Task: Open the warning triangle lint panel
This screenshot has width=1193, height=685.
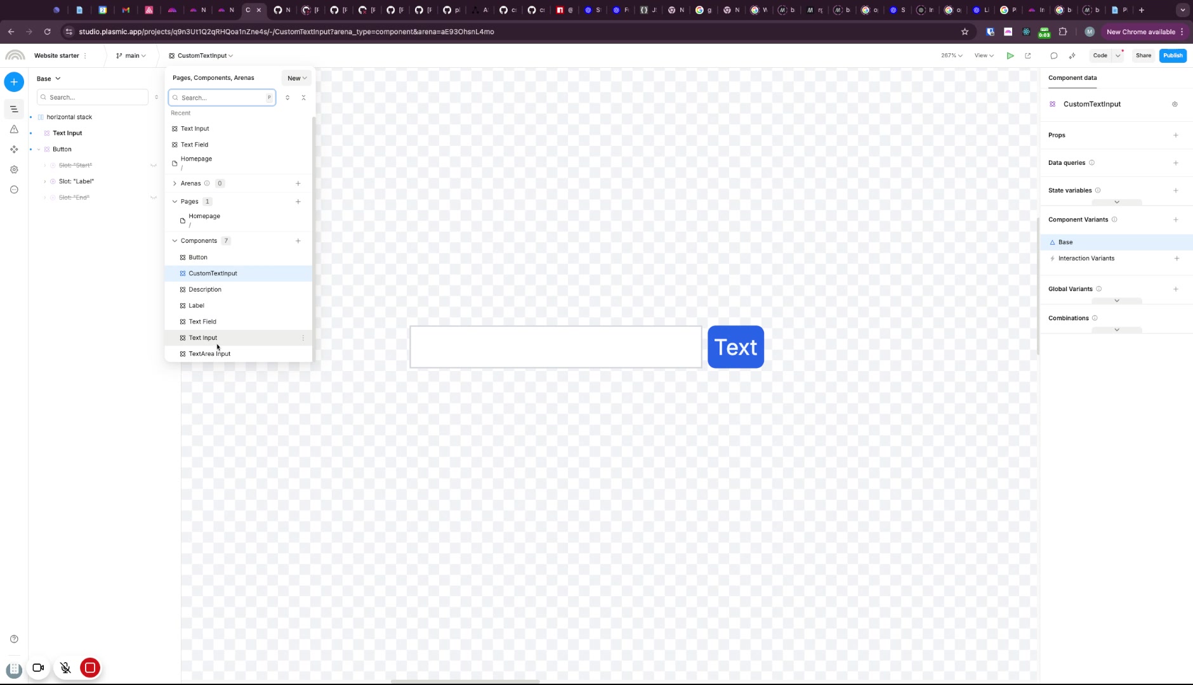Action: pyautogui.click(x=14, y=129)
